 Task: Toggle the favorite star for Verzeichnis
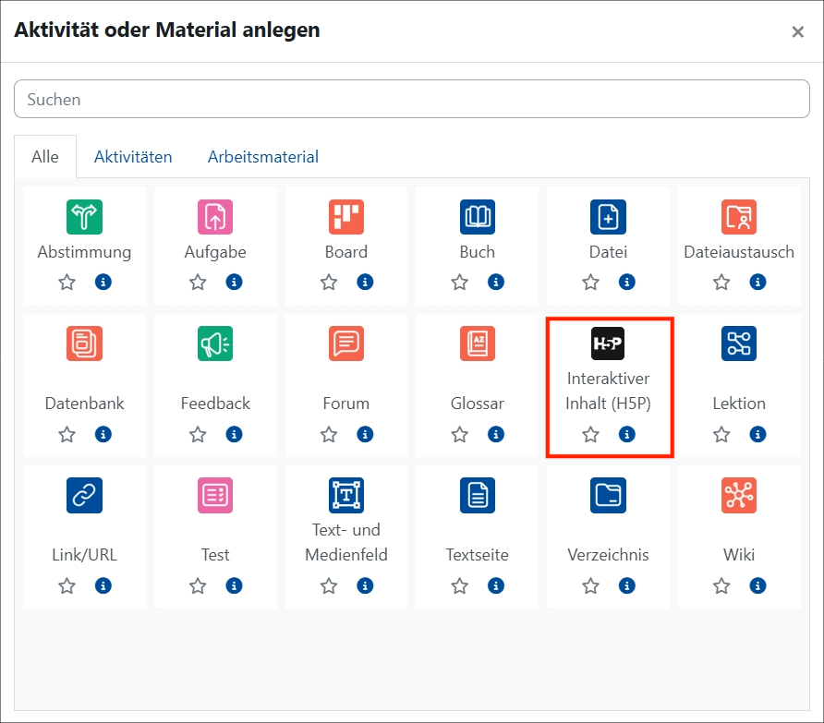click(x=590, y=585)
